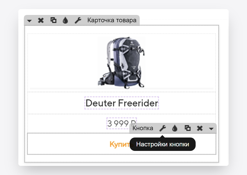This screenshot has height=175, width=247.
Task: Open wrench settings on the Кнопка toolbar
Action: pyautogui.click(x=163, y=128)
